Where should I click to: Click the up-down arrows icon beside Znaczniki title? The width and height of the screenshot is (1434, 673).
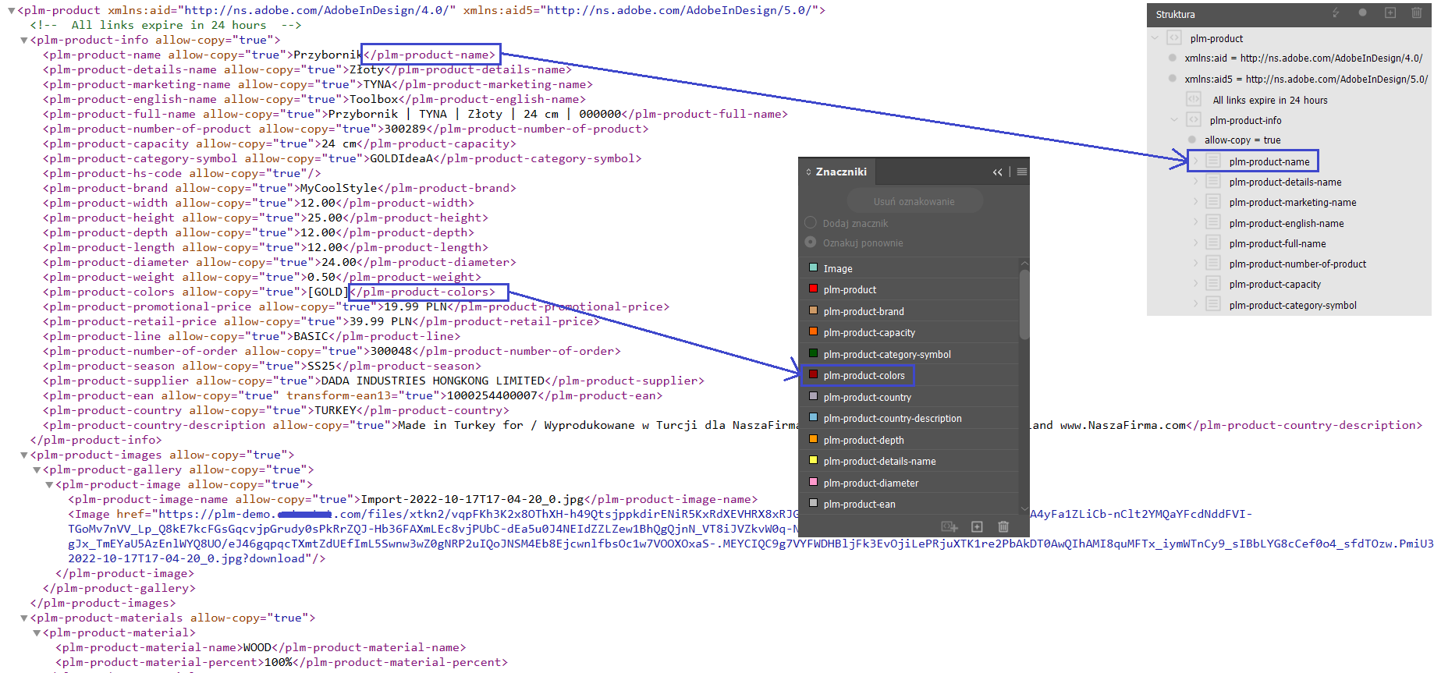pos(808,172)
